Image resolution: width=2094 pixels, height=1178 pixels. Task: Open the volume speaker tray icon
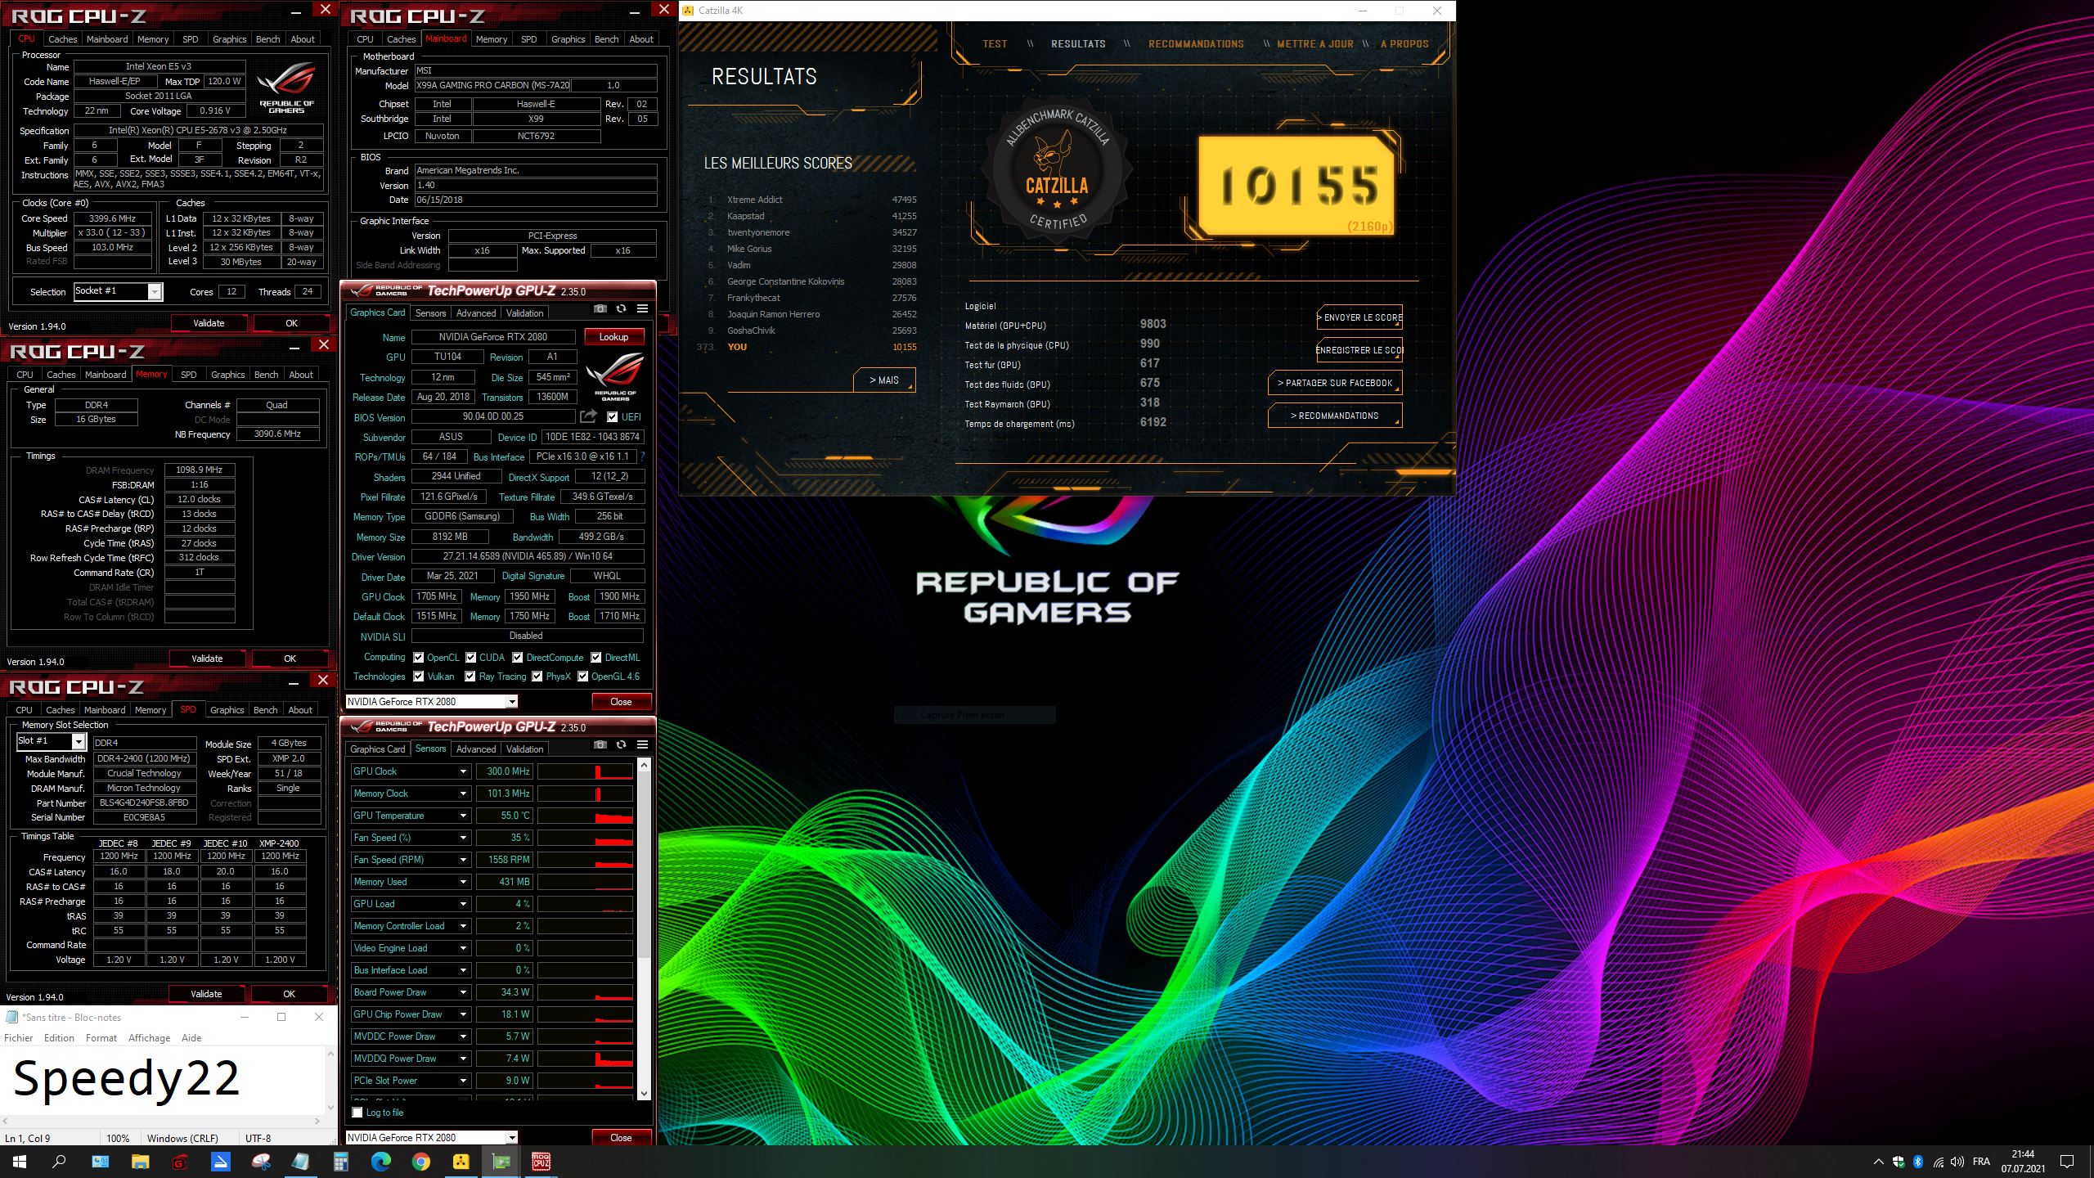(1957, 1162)
